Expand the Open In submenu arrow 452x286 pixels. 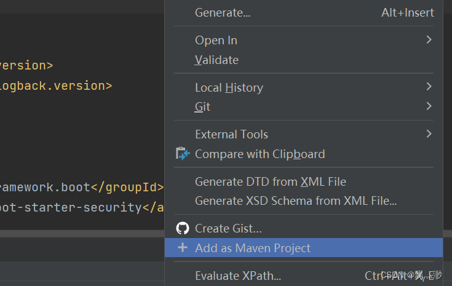click(x=429, y=40)
